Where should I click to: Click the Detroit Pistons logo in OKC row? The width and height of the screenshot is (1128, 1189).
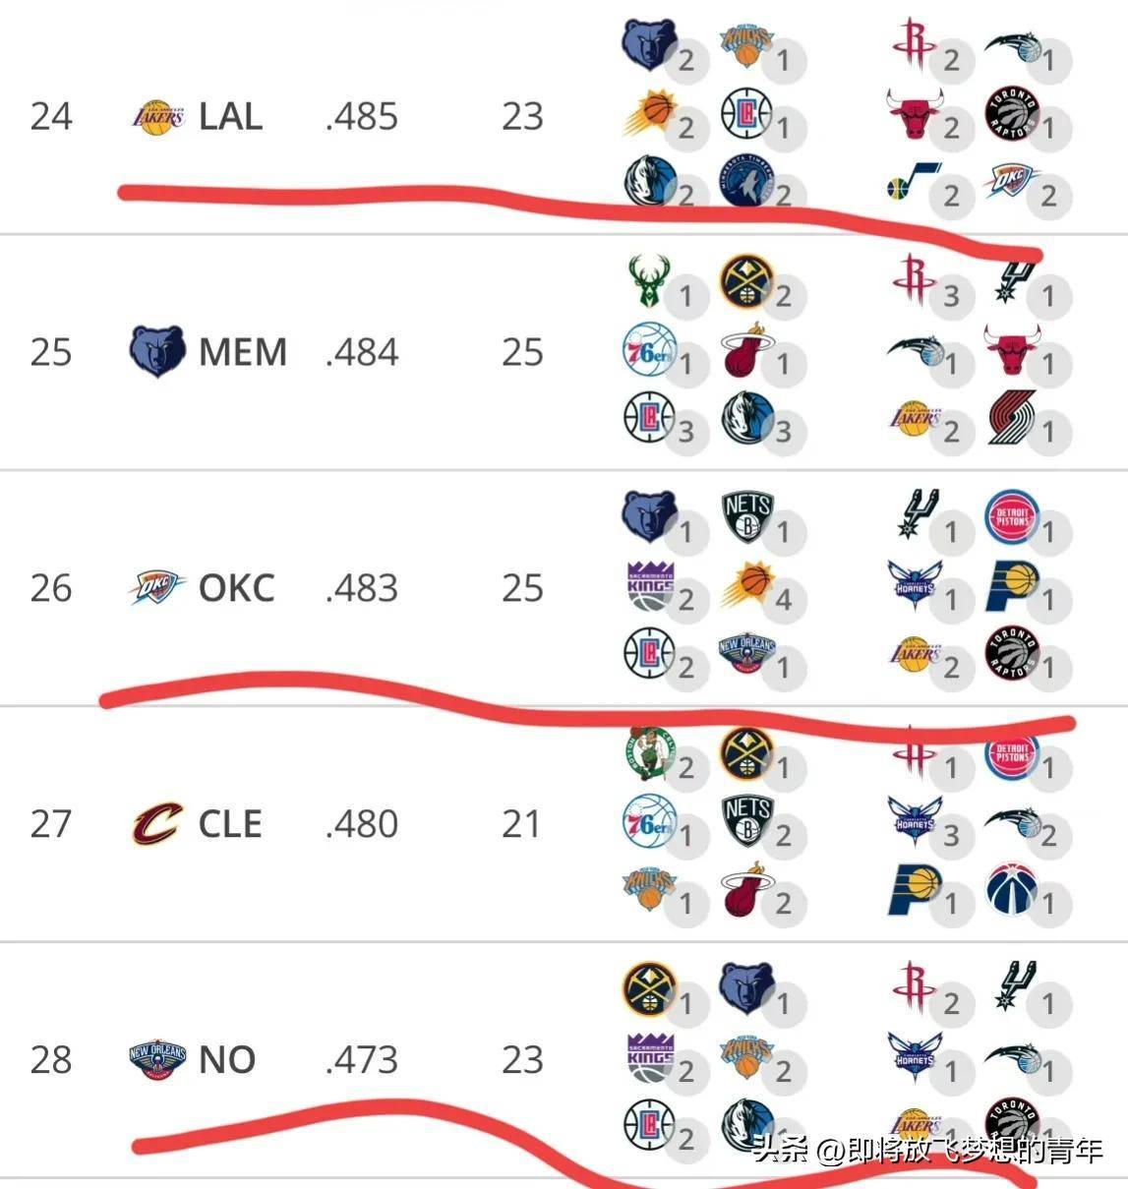pyautogui.click(x=1011, y=516)
